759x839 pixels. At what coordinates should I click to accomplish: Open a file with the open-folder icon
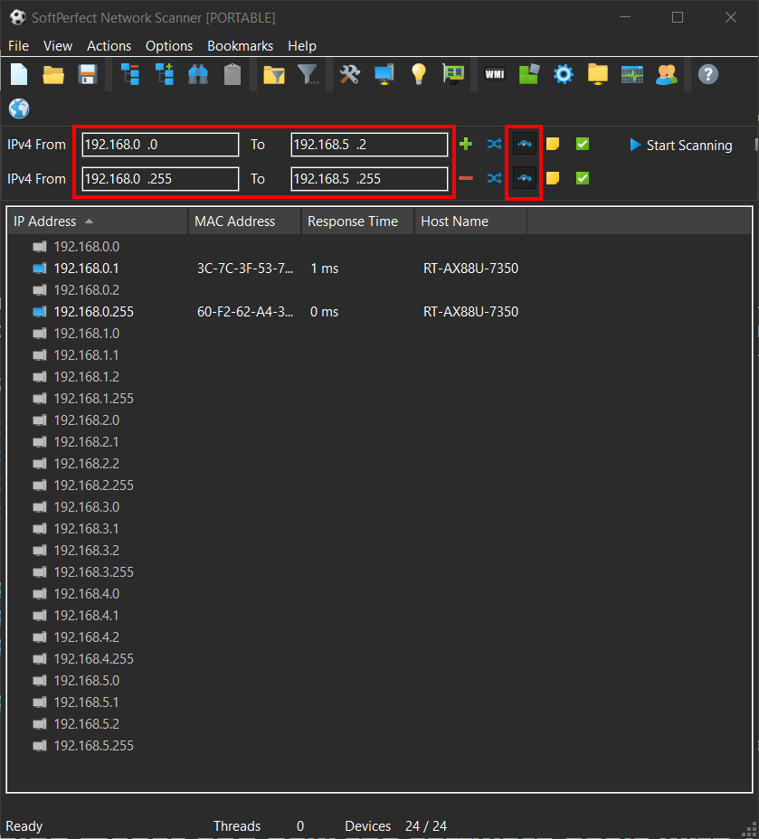point(53,74)
